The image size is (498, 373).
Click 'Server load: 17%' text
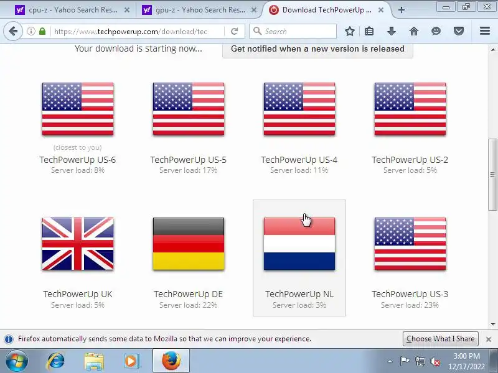[189, 170]
